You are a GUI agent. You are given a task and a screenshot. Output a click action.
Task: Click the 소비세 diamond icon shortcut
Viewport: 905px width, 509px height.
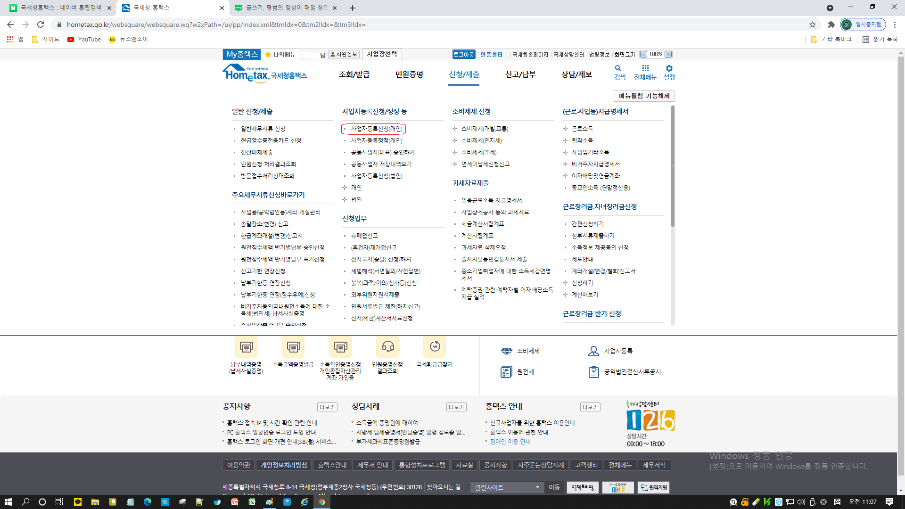[507, 351]
